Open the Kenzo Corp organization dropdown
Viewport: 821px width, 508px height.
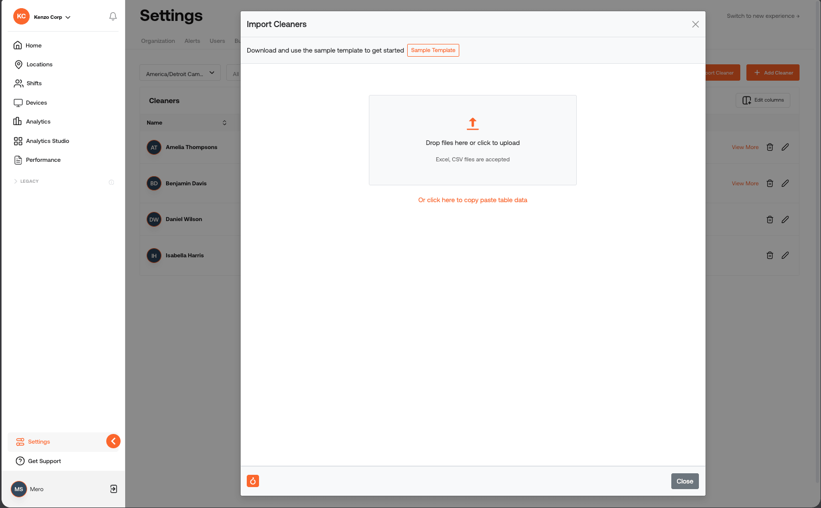52,17
